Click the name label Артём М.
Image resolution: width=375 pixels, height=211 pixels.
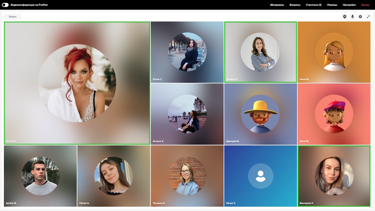[x=11, y=203]
